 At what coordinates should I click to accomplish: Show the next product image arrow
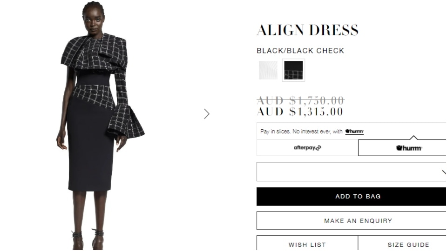click(x=207, y=114)
